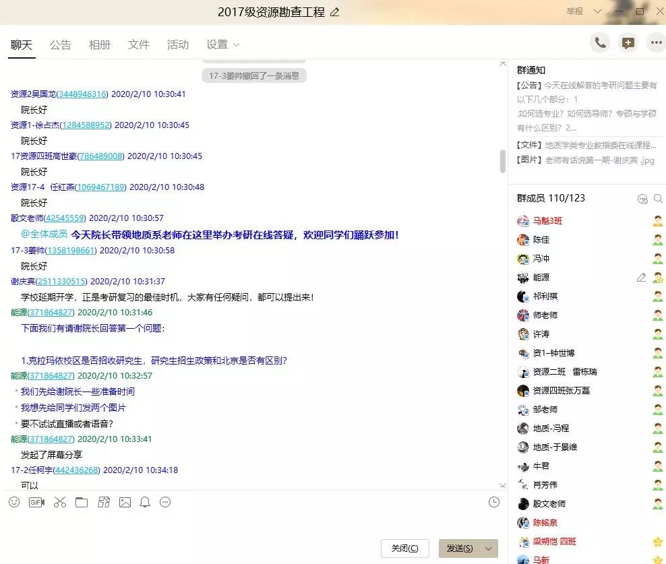The height and width of the screenshot is (564, 666).
Task: Open the message history clock icon
Action: pos(494,502)
